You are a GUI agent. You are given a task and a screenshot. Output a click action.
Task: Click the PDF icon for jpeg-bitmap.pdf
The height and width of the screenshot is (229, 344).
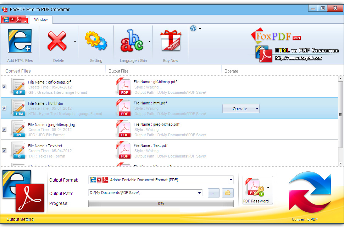(123, 129)
